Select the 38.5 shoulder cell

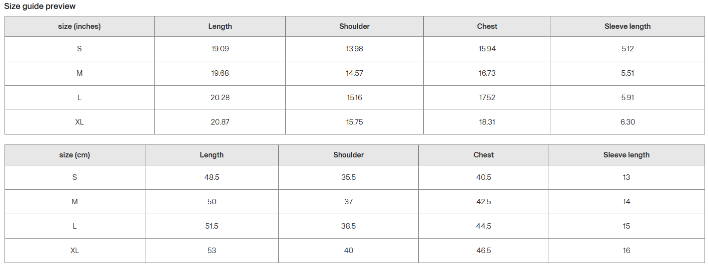tap(348, 226)
